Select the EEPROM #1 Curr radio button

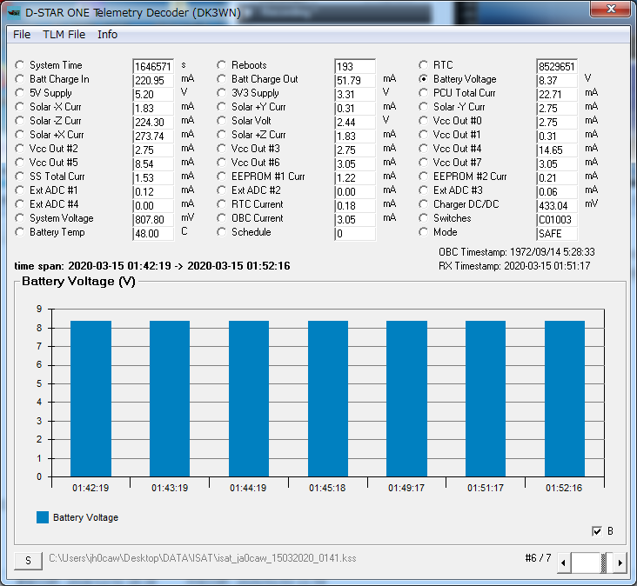pyautogui.click(x=221, y=176)
